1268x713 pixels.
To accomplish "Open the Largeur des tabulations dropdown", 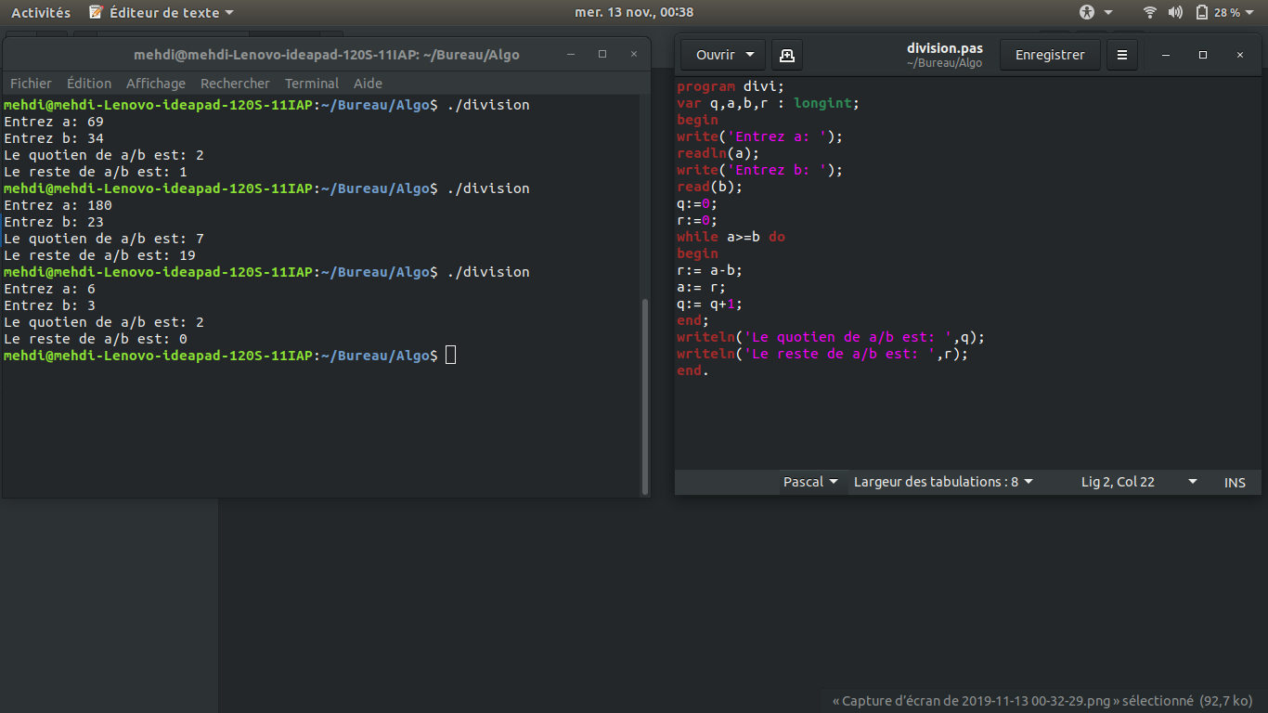I will click(943, 482).
